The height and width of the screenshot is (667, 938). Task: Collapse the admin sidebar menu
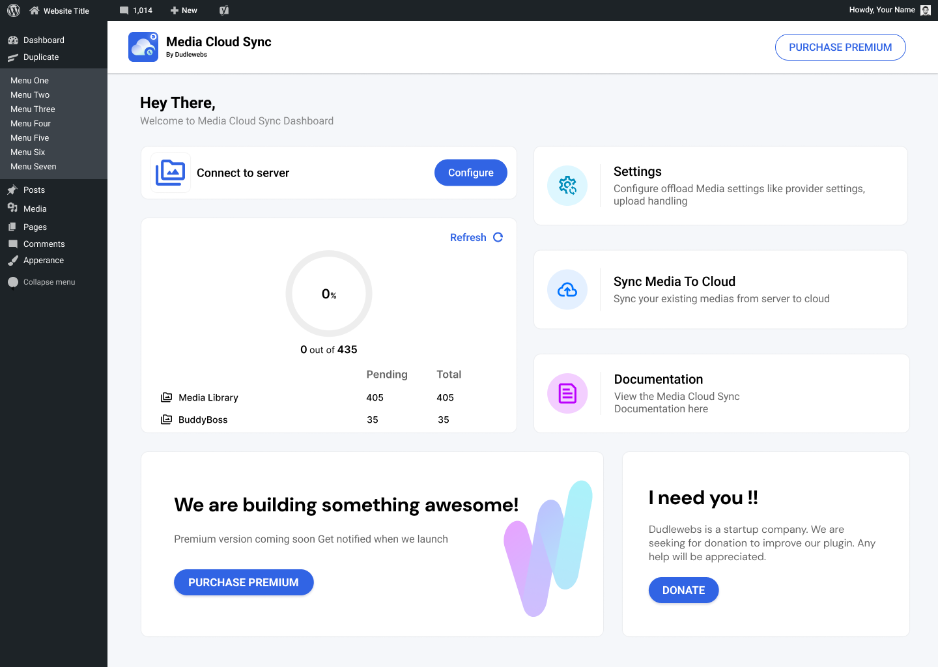[x=41, y=281]
